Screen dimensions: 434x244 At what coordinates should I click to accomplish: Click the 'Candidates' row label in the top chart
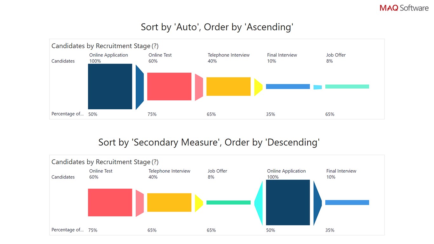click(63, 61)
